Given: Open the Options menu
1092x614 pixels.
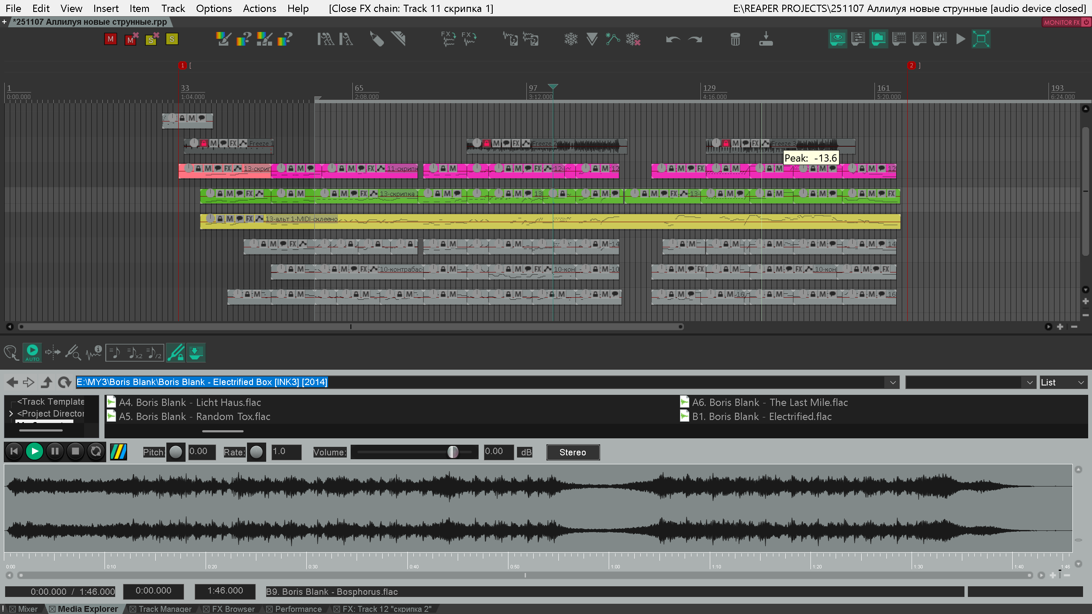Looking at the screenshot, I should [x=214, y=9].
